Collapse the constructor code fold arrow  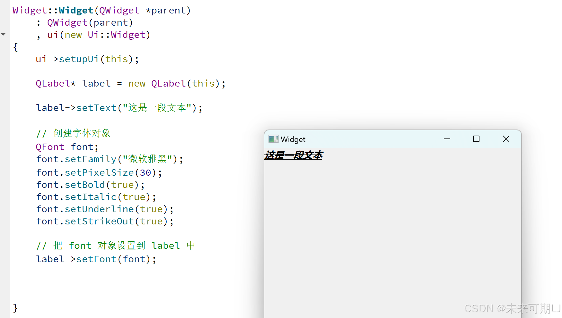point(3,34)
